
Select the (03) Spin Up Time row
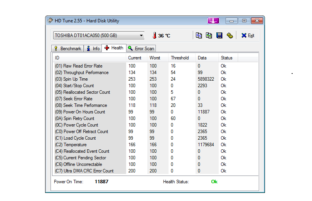146,79
